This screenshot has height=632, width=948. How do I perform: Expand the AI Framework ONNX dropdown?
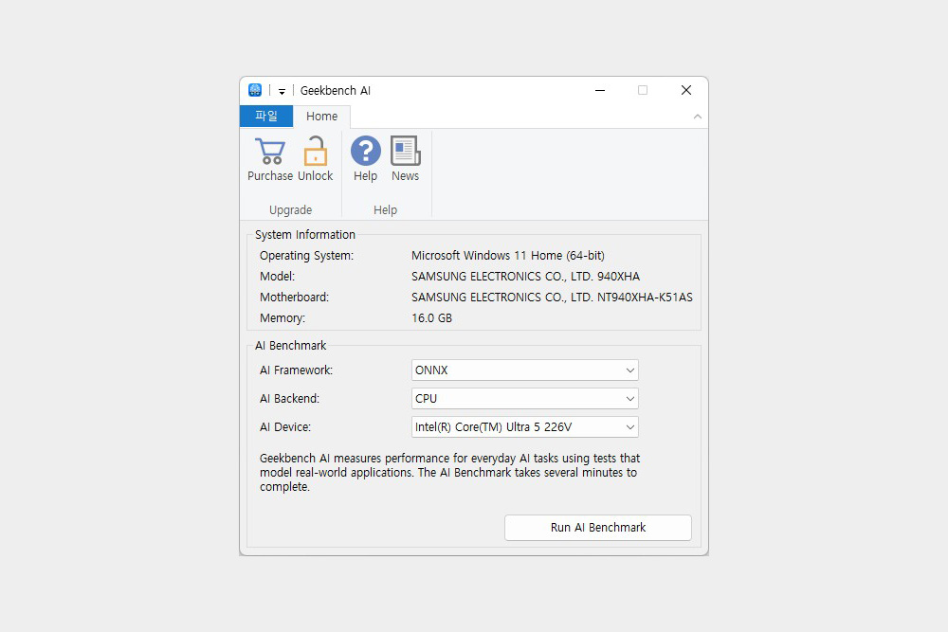[x=525, y=370]
